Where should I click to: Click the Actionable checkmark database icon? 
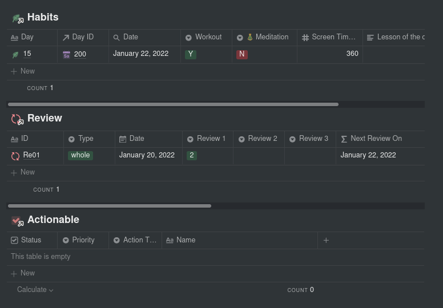click(x=18, y=221)
